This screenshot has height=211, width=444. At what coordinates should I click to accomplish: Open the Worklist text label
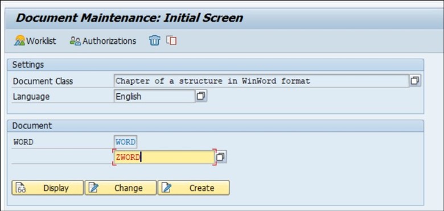coord(41,41)
